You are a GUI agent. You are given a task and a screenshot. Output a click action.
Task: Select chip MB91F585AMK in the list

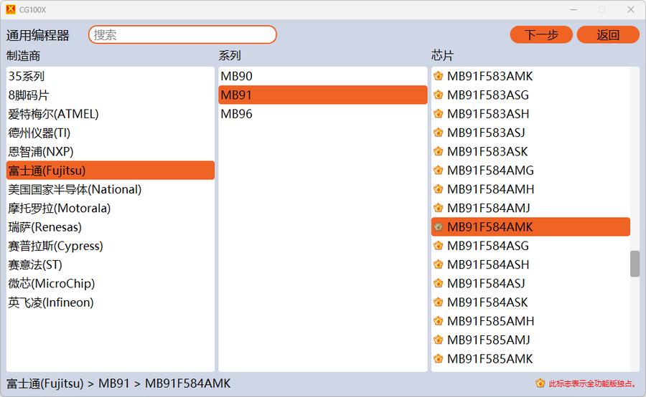(x=490, y=358)
